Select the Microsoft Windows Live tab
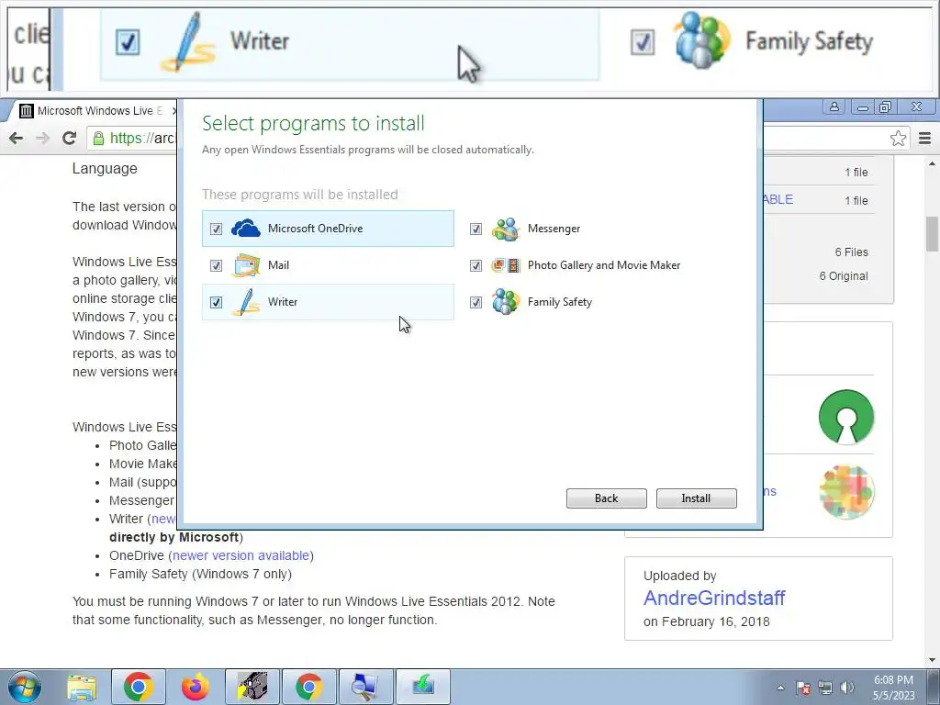This screenshot has width=940, height=705. tap(99, 111)
